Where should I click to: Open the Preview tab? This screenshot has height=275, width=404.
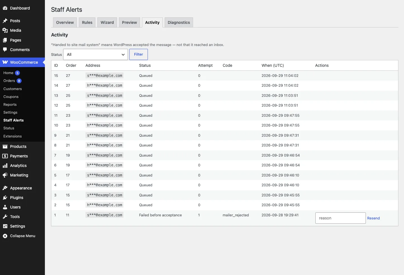click(x=129, y=22)
